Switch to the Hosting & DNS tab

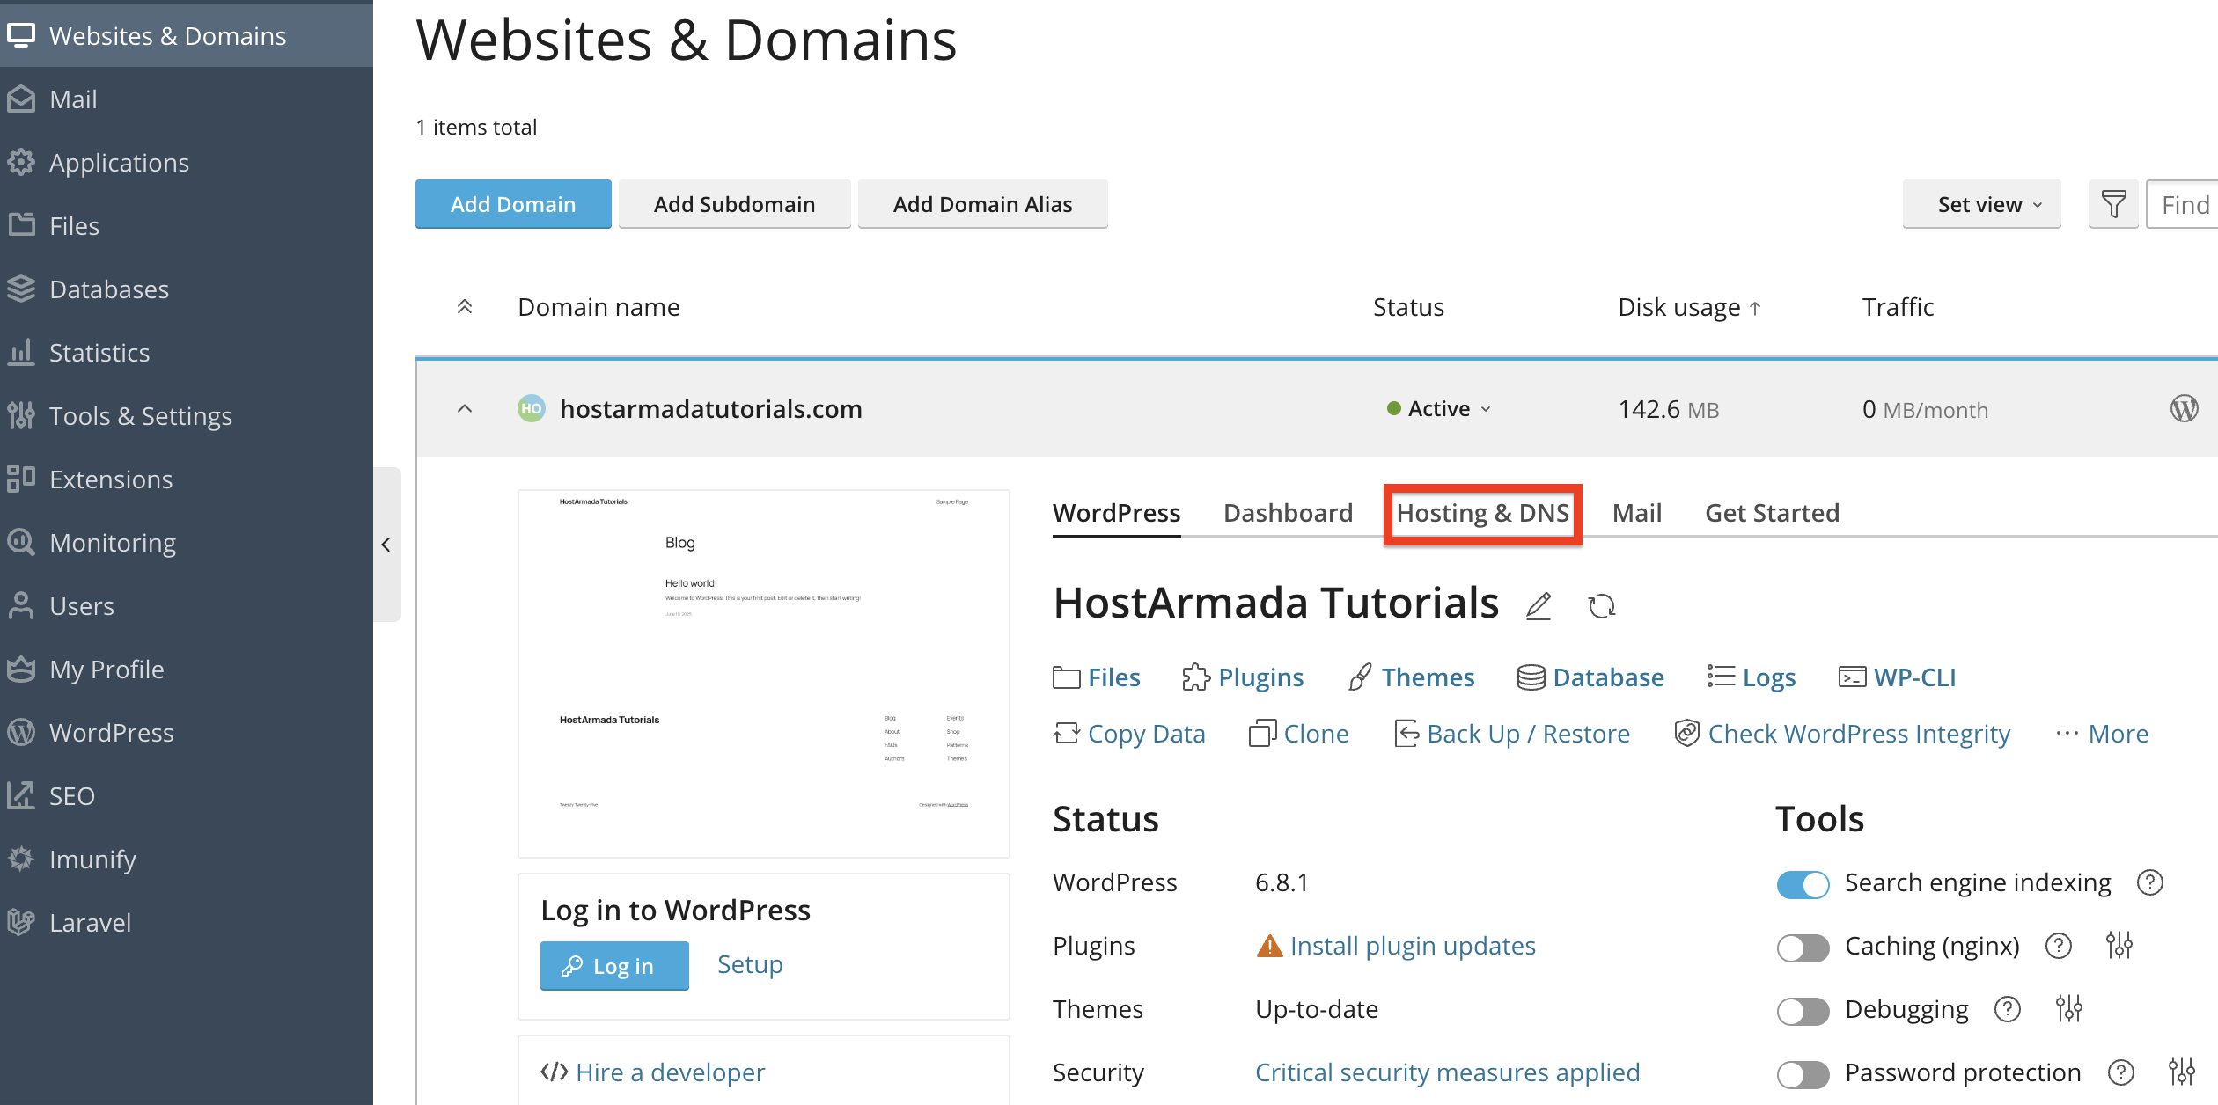pos(1482,513)
